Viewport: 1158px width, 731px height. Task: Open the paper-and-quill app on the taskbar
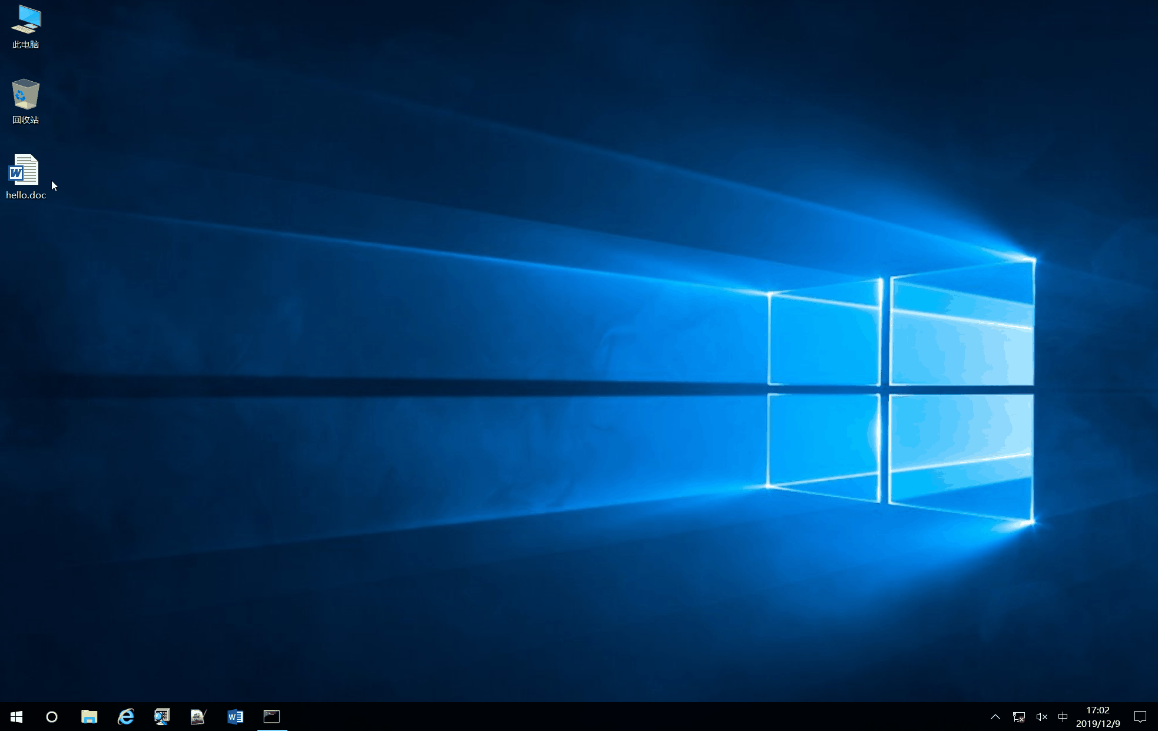[x=198, y=716]
